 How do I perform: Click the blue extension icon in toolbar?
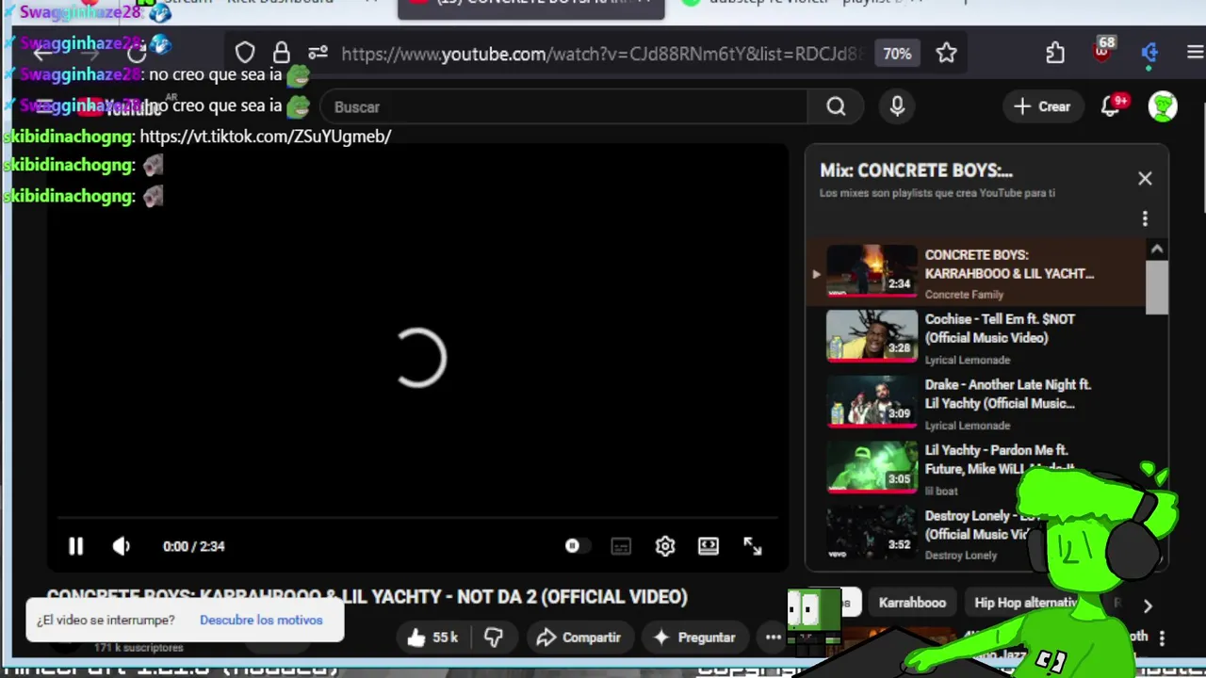pyautogui.click(x=1149, y=54)
